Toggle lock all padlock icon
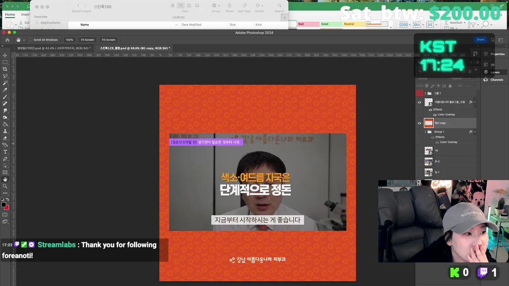This screenshot has width=509, height=286. 450,86
